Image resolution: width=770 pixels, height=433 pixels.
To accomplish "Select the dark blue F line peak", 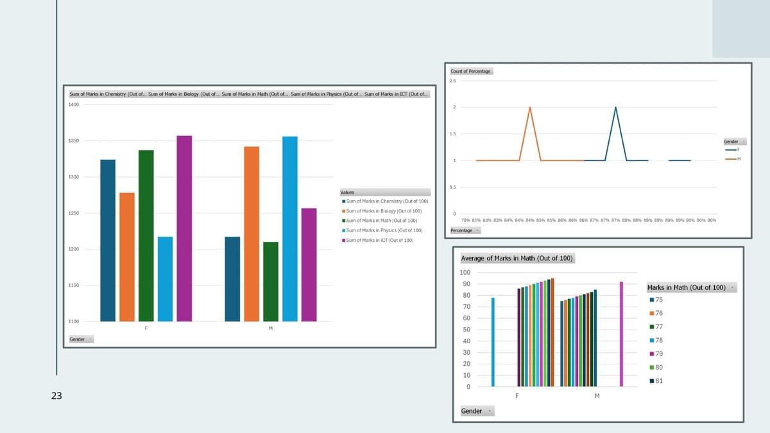I will (616, 108).
